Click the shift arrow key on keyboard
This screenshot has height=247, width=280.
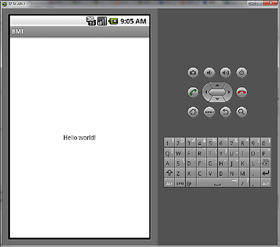point(169,172)
